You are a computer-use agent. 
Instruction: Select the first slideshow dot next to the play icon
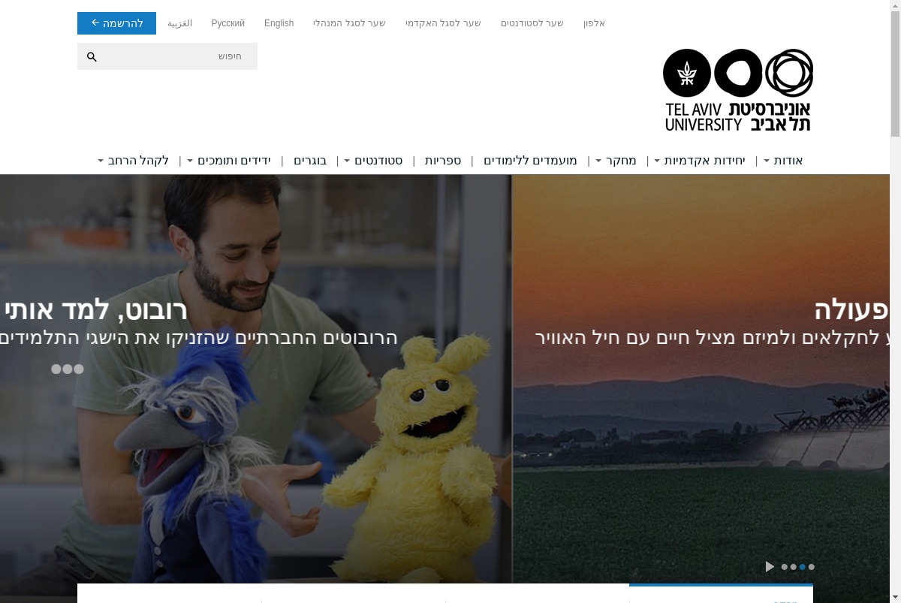pos(785,567)
